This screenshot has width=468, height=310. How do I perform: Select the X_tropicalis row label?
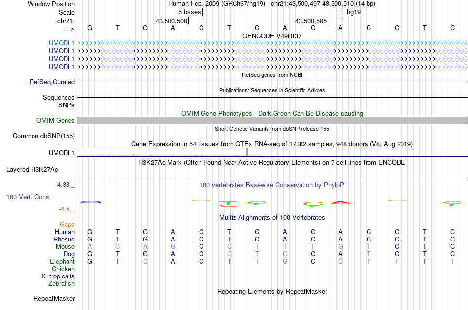coord(58,276)
